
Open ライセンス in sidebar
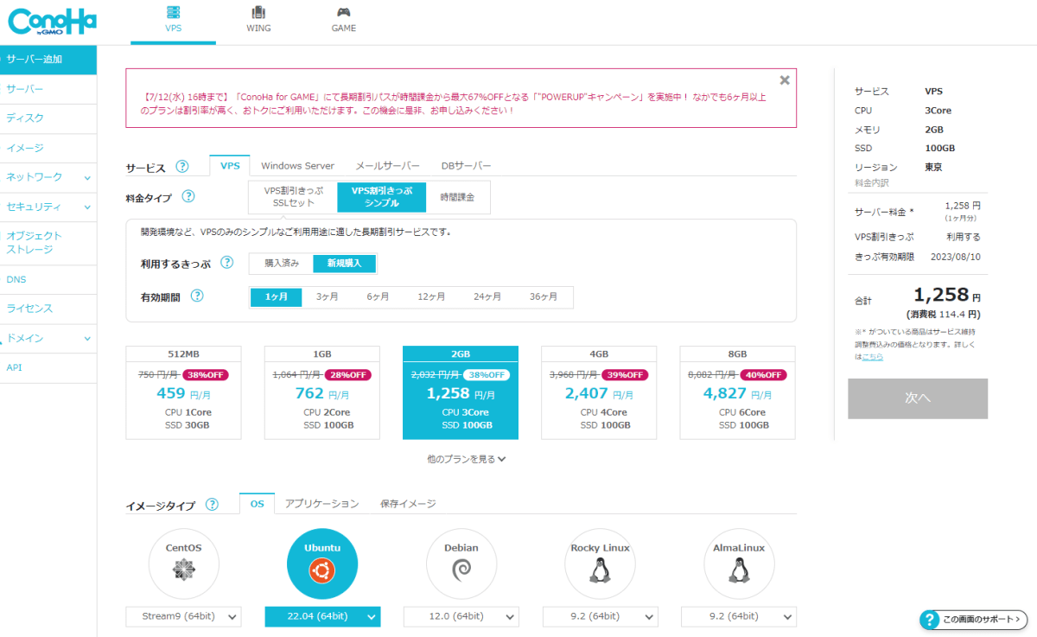(48, 309)
